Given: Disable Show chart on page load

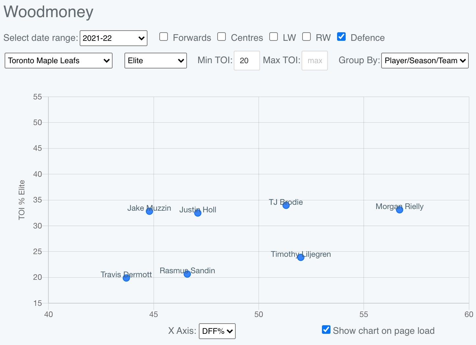Looking at the screenshot, I should pyautogui.click(x=326, y=330).
